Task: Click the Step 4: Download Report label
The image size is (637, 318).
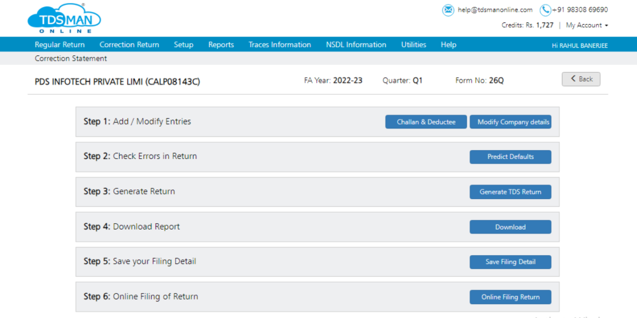Action: [x=132, y=226]
